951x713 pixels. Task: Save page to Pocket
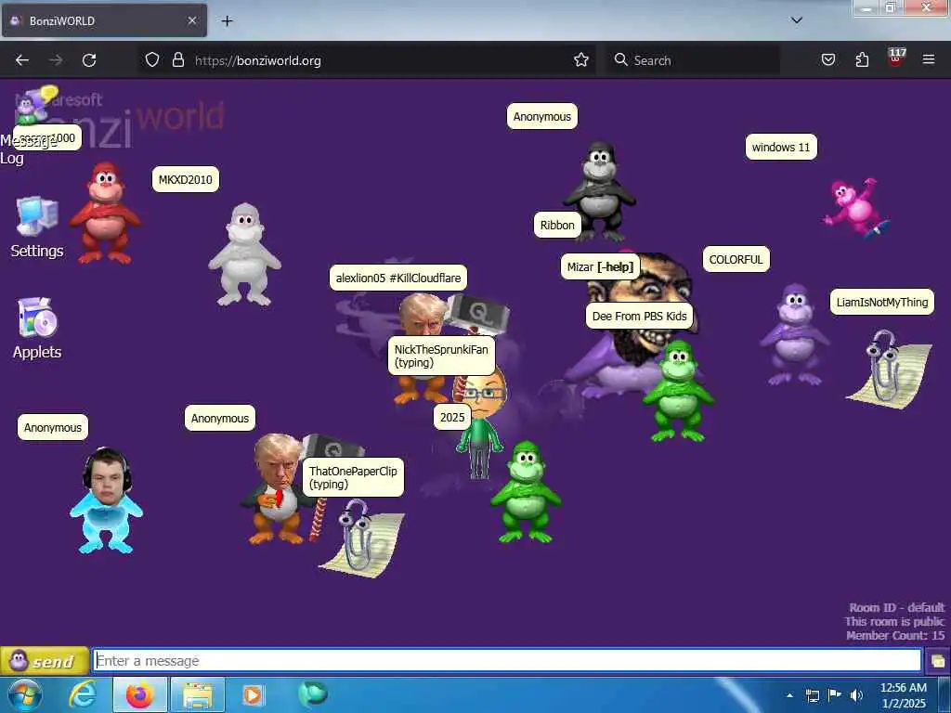click(x=827, y=60)
